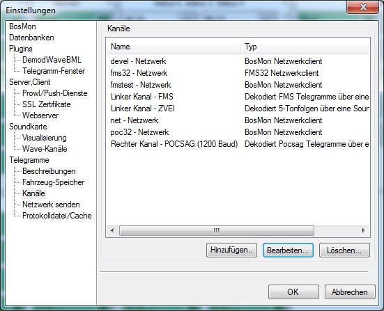Open Prowl/Push-Dienste settings
384x311 pixels.
[55, 93]
